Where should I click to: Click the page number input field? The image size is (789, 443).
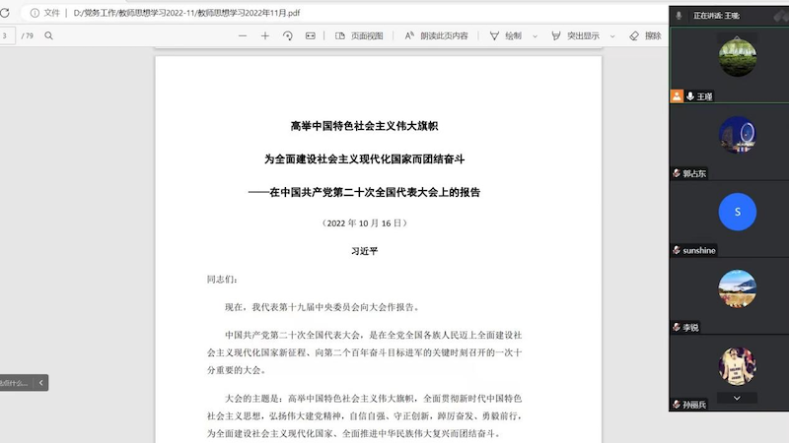click(6, 35)
